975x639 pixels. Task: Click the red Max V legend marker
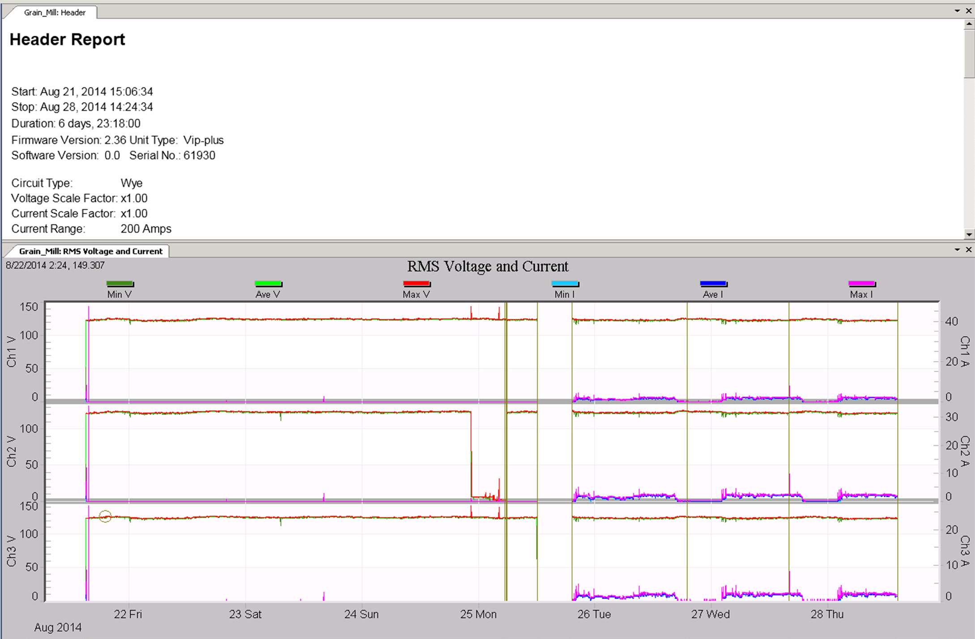(417, 284)
